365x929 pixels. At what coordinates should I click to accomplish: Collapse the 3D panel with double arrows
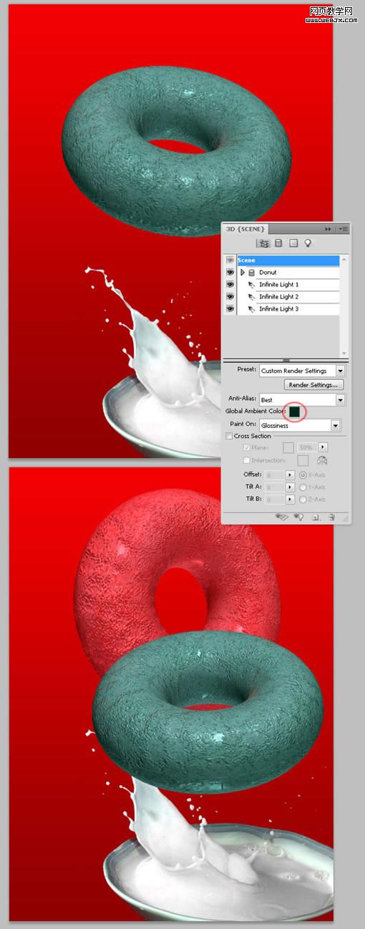[x=328, y=229]
